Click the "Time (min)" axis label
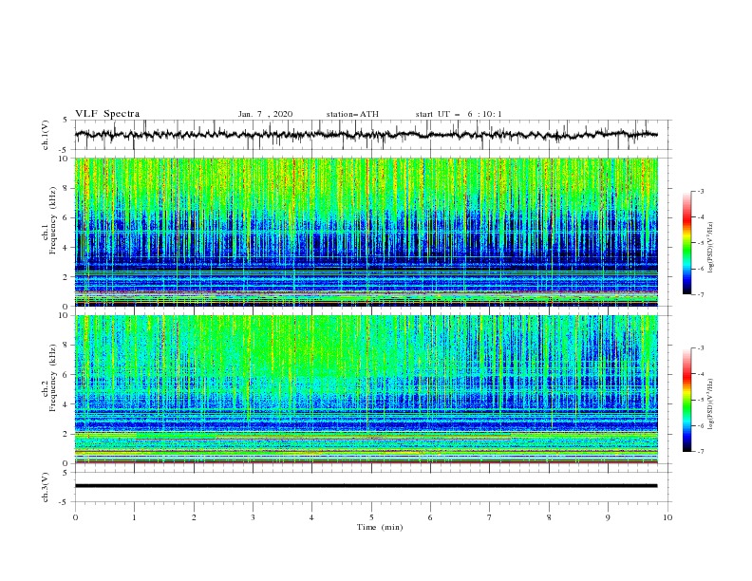 click(x=380, y=527)
